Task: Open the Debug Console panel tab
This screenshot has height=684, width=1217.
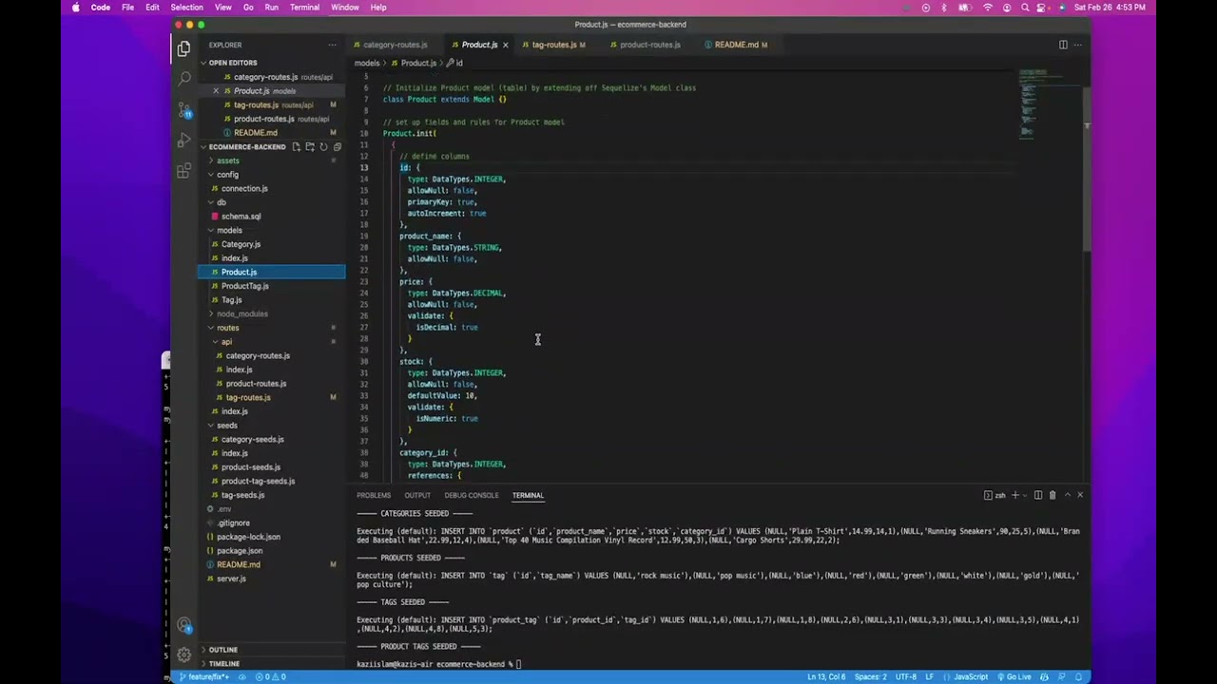Action: tap(471, 495)
